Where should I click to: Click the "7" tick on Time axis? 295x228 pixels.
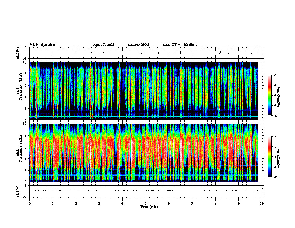coord(192,203)
